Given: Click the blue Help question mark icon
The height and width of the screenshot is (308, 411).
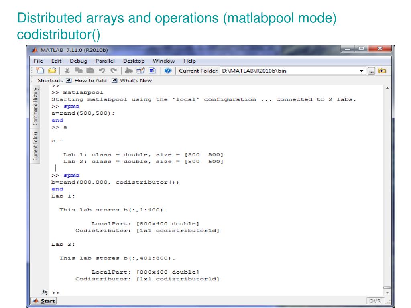Looking at the screenshot, I should [167, 71].
